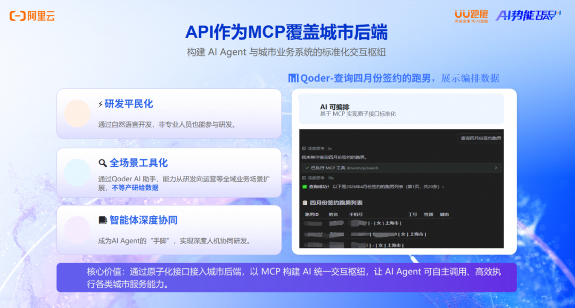Viewport: 575px width, 308px height.
Task: Click the 阿里云 logo in top-left
Action: (x=32, y=16)
